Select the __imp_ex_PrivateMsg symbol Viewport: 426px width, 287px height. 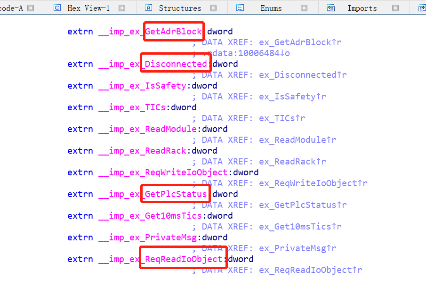tap(147, 238)
